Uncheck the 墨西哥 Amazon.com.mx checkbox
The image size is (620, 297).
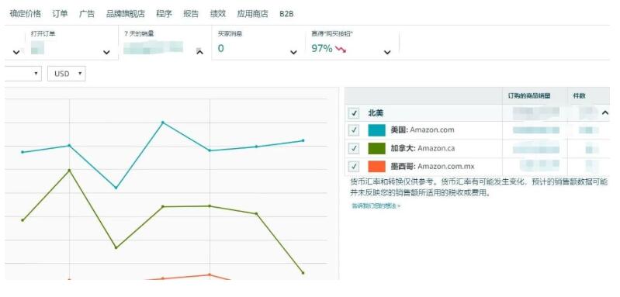pyautogui.click(x=354, y=166)
